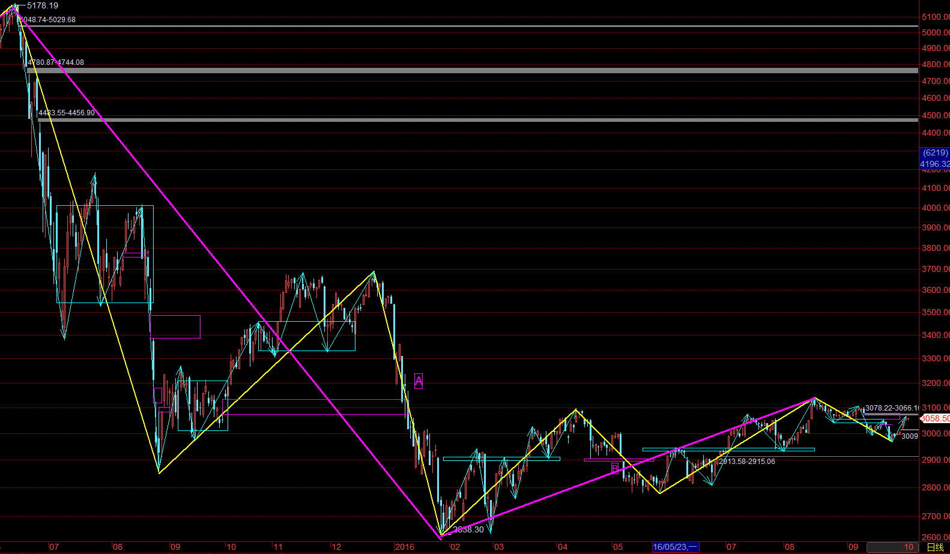Click the 5000.00 level on the price axis
This screenshot has height=554, width=950.
(936, 32)
